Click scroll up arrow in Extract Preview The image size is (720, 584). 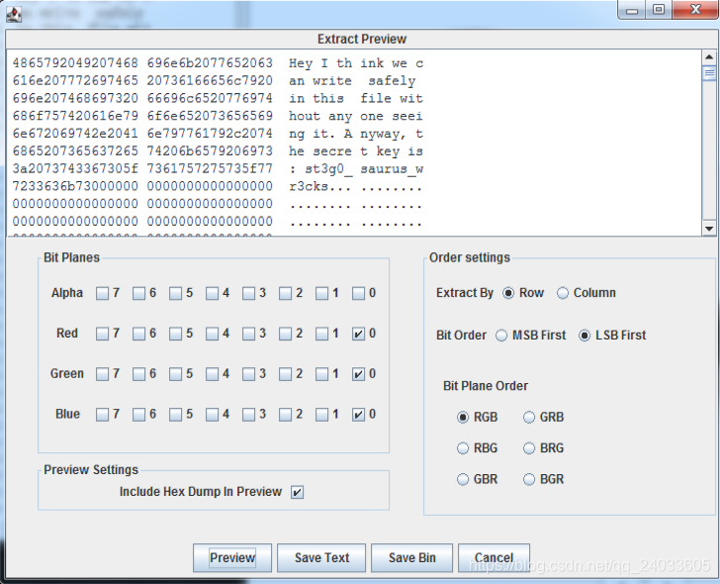click(709, 57)
